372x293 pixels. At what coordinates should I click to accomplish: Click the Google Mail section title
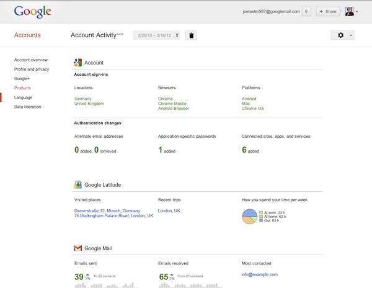click(98, 248)
